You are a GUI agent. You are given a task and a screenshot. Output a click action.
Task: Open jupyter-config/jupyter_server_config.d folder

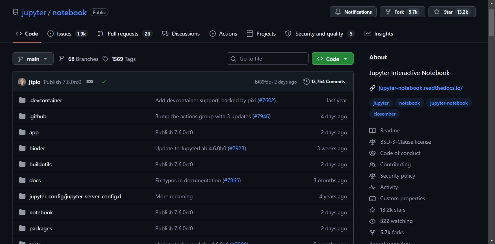[x=75, y=196]
